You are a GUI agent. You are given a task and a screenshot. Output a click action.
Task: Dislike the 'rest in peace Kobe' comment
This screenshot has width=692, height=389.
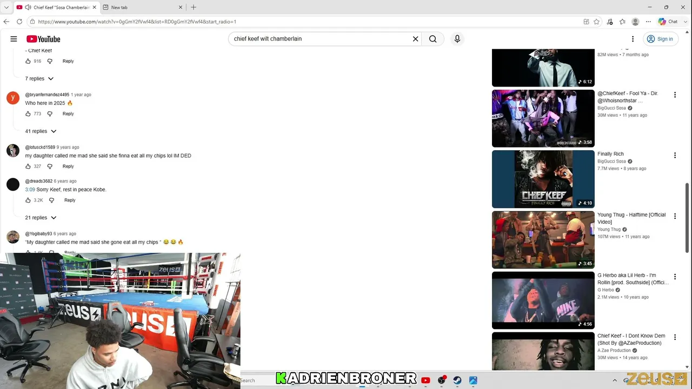tap(51, 200)
